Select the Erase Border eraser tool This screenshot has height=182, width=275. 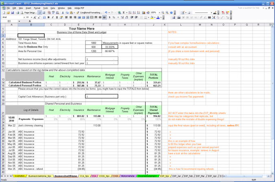(189, 13)
